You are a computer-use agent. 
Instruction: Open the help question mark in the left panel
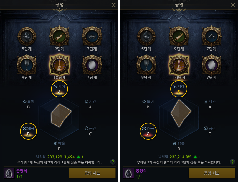click(113, 162)
